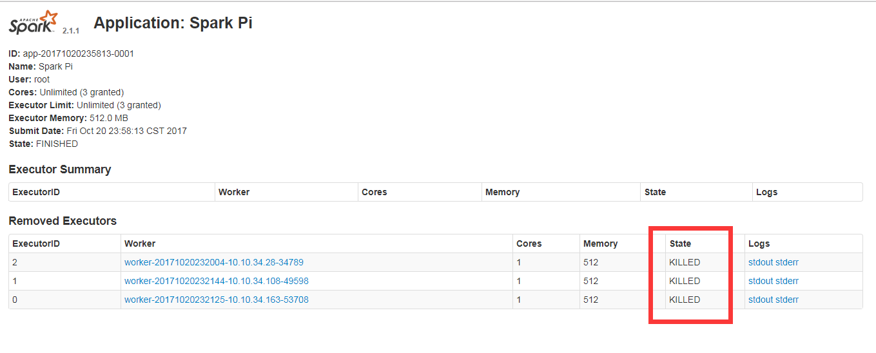Image resolution: width=876 pixels, height=353 pixels.
Task: View stdout log for executor 2
Action: click(760, 262)
